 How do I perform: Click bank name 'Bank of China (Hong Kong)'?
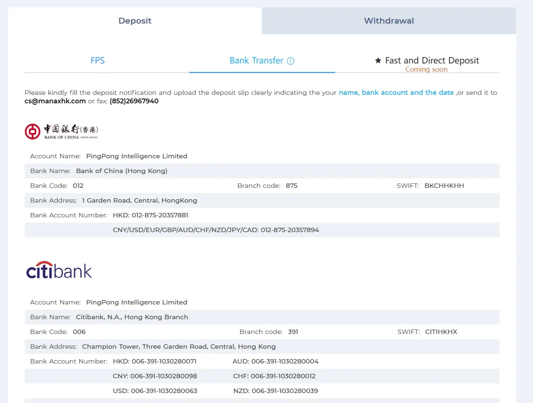122,171
